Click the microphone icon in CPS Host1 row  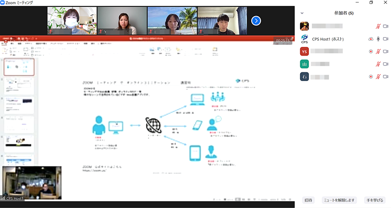[x=378, y=39]
